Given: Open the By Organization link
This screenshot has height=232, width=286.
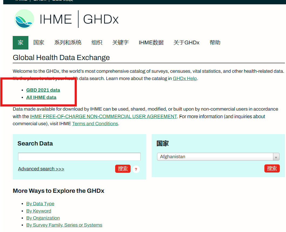Looking at the screenshot, I should point(43,218).
